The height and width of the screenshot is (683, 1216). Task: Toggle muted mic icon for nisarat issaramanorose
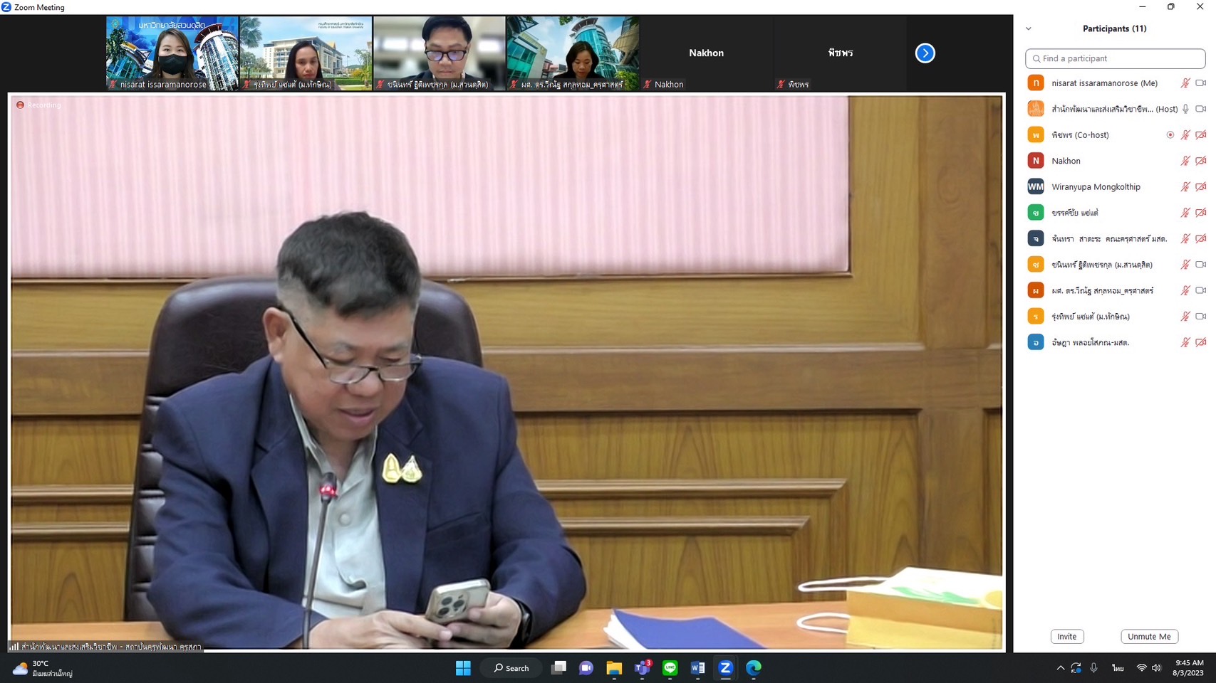[1185, 83]
